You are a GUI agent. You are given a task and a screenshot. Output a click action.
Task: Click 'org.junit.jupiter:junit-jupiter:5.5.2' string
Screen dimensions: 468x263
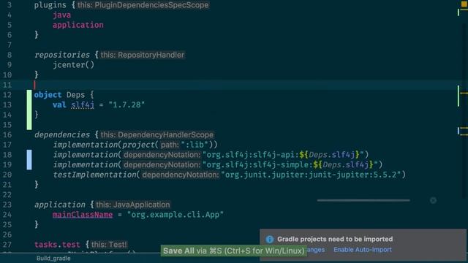(x=310, y=175)
